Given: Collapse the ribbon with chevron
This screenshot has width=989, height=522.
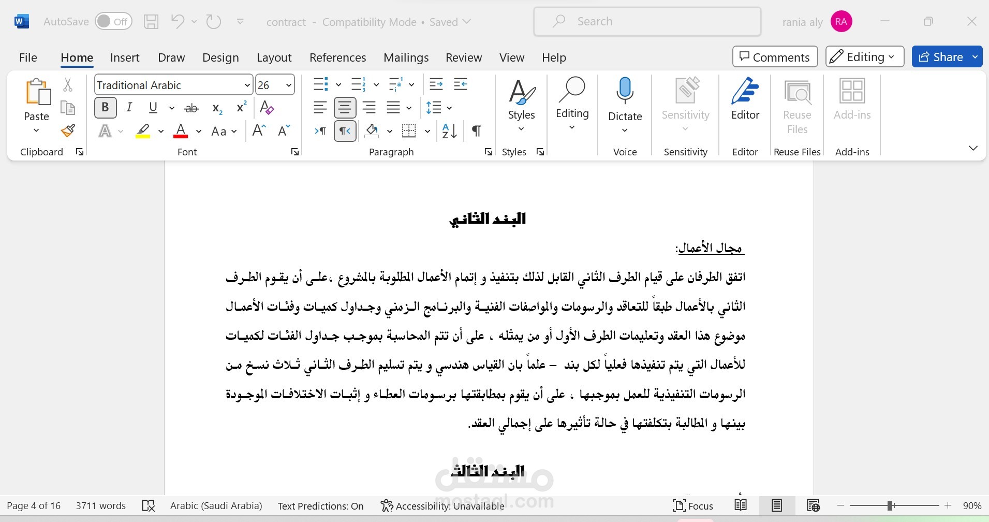Looking at the screenshot, I should [973, 148].
